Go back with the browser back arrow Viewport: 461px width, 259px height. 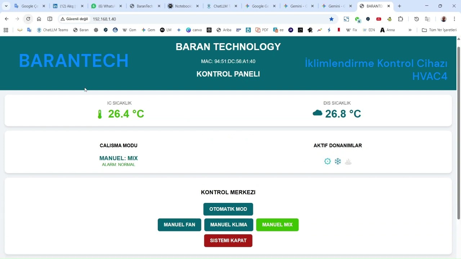[x=6, y=19]
